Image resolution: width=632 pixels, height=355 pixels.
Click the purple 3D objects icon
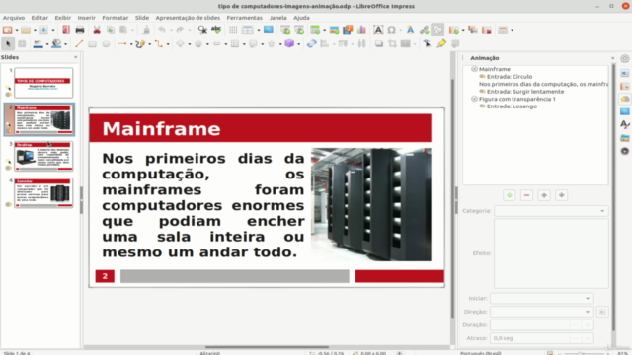tap(289, 43)
